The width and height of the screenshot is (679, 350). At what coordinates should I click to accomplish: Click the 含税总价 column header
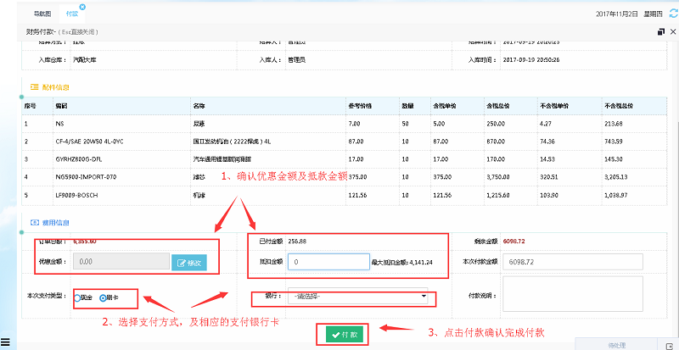tap(498, 106)
